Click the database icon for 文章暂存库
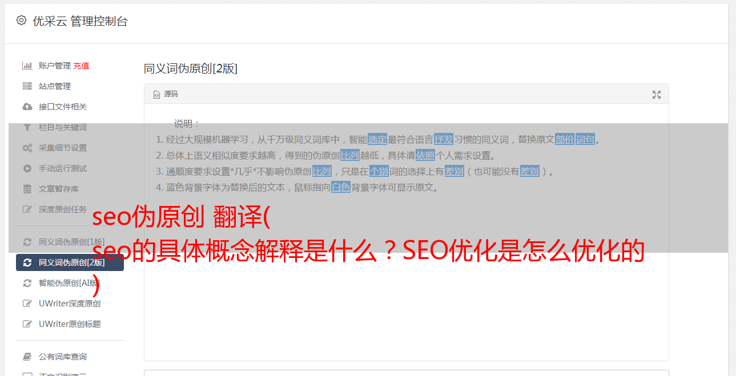 [27, 189]
